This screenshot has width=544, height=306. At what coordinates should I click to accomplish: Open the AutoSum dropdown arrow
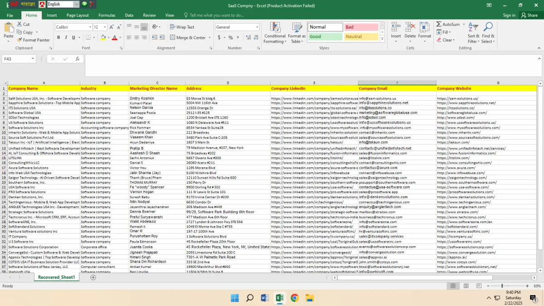coord(463,24)
